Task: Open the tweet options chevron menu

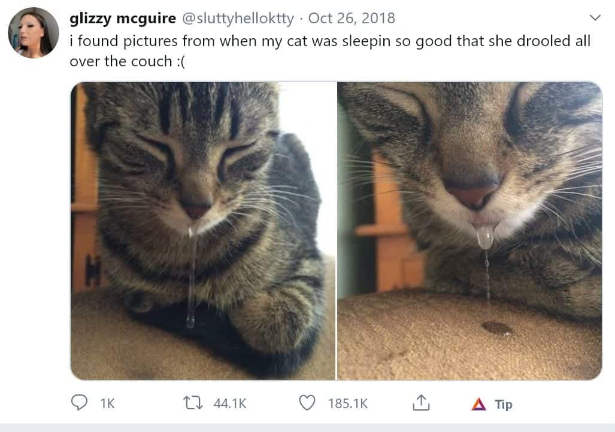Action: pyautogui.click(x=595, y=17)
